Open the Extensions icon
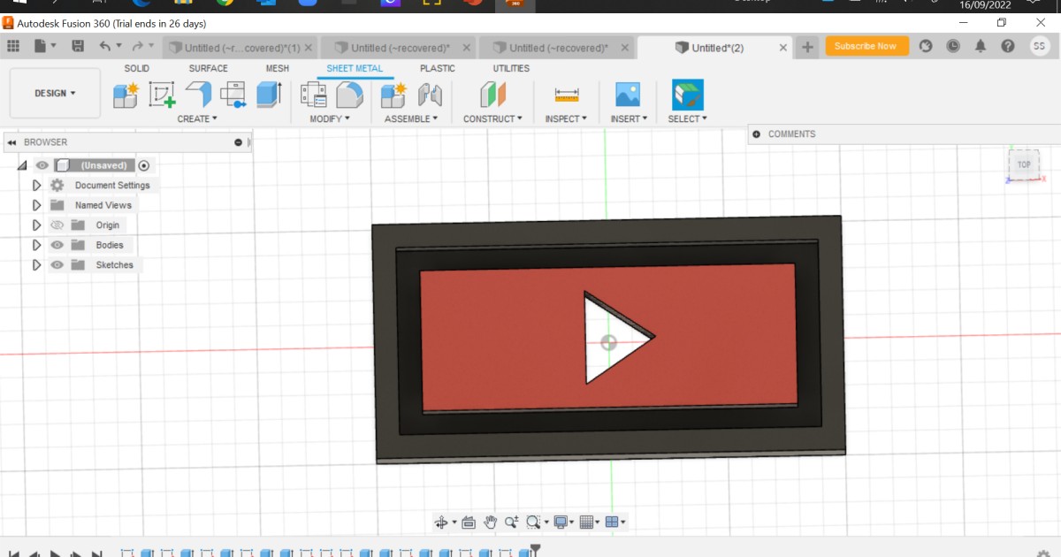The width and height of the screenshot is (1061, 557). [x=926, y=46]
